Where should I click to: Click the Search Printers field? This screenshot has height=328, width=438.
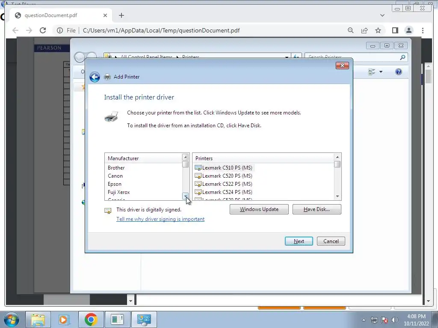352,57
